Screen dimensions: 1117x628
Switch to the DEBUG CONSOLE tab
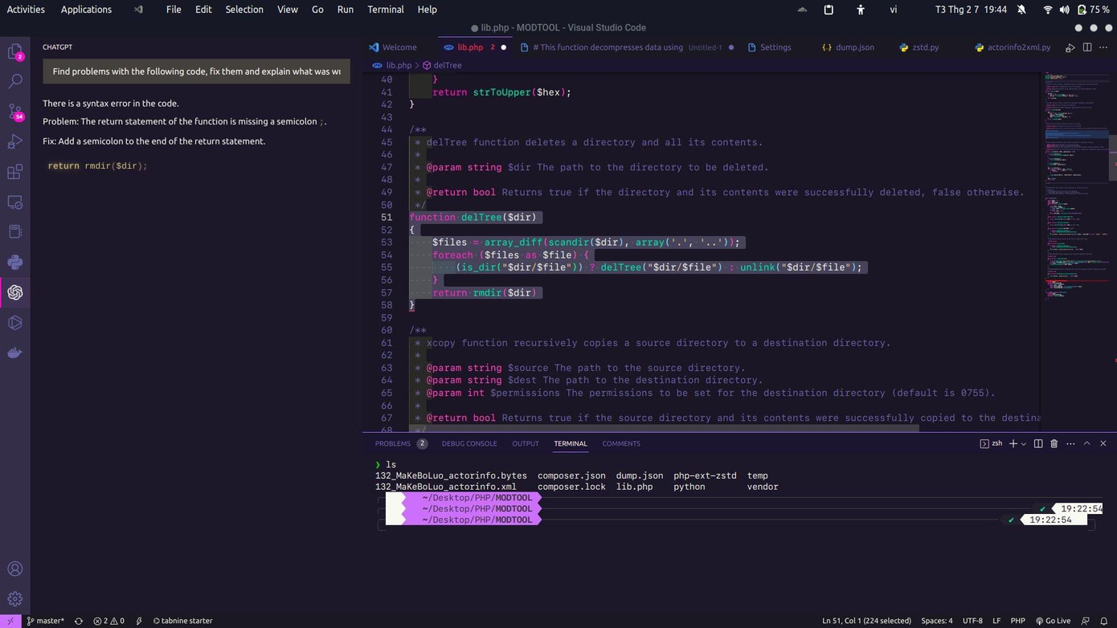(x=469, y=443)
